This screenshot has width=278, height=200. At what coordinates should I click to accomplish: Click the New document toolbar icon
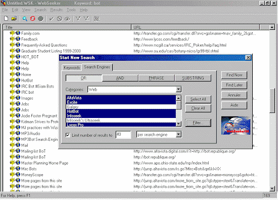coord(6,18)
